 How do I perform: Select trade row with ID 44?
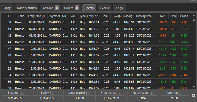97,42
